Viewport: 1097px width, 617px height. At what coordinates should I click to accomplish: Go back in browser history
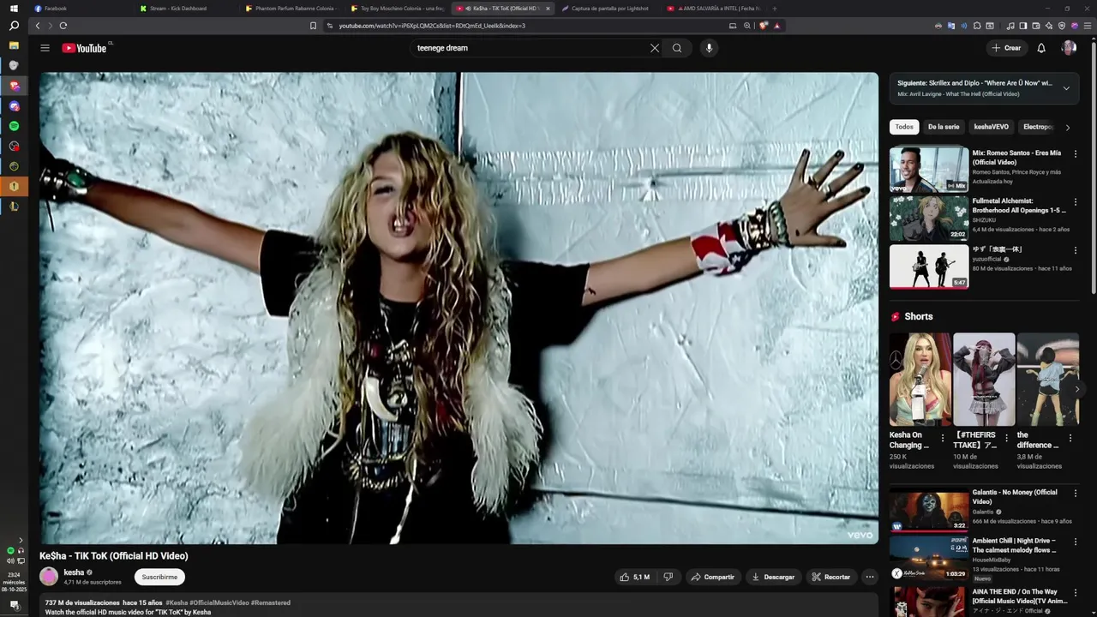click(x=38, y=26)
